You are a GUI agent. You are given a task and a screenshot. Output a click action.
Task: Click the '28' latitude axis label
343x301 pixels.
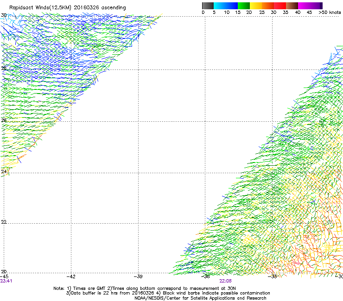4,68
